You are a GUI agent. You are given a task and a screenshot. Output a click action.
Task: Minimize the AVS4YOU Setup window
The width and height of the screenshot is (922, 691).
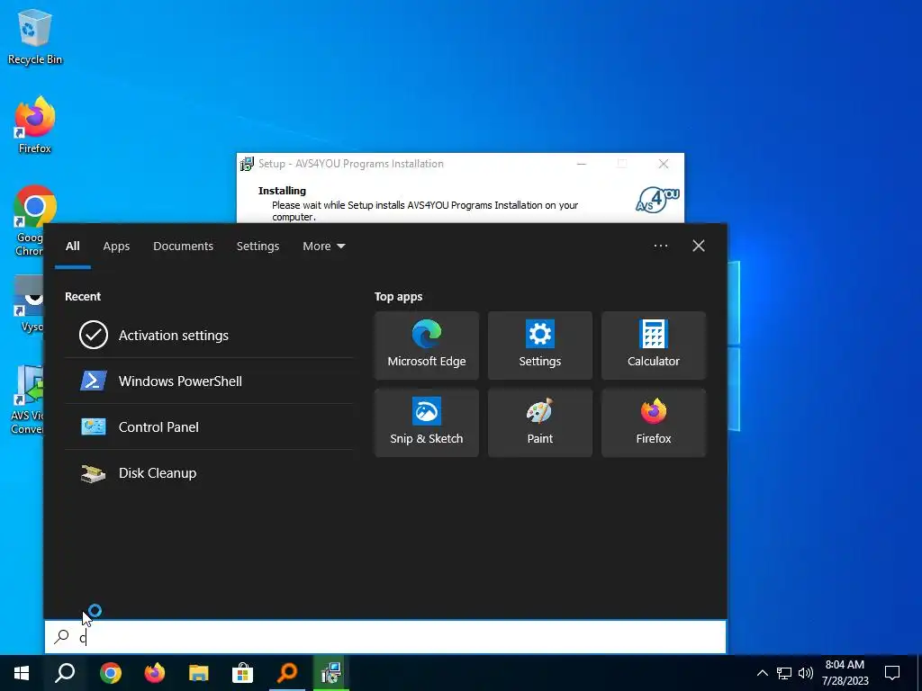(x=582, y=164)
